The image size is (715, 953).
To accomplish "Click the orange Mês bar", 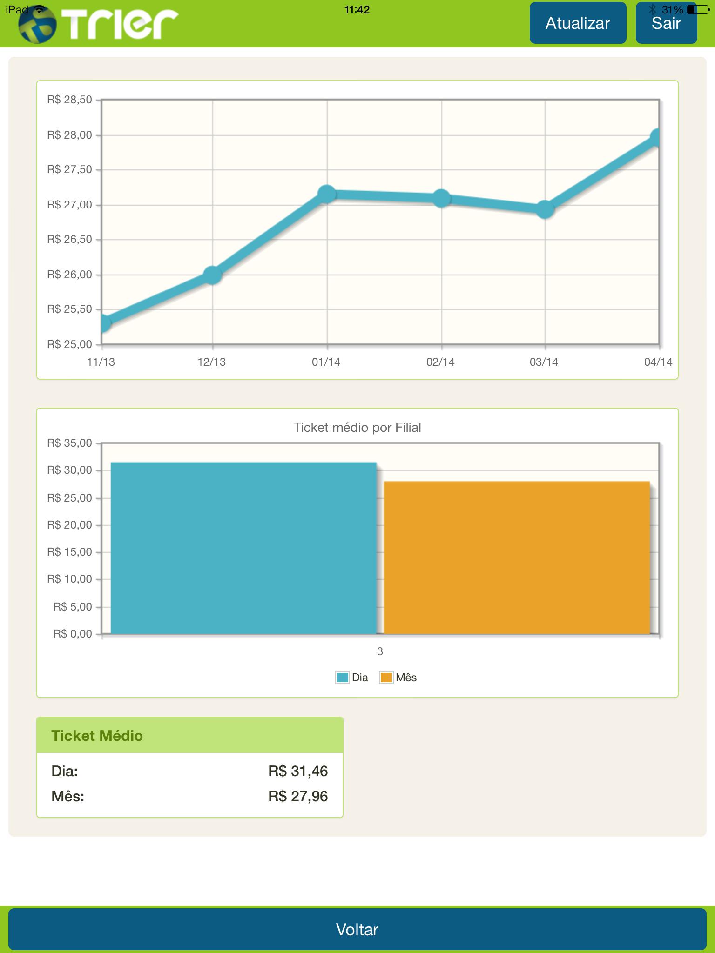I will [517, 557].
